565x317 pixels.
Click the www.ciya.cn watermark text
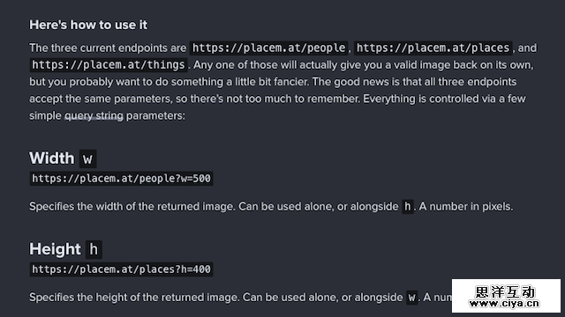click(x=504, y=304)
